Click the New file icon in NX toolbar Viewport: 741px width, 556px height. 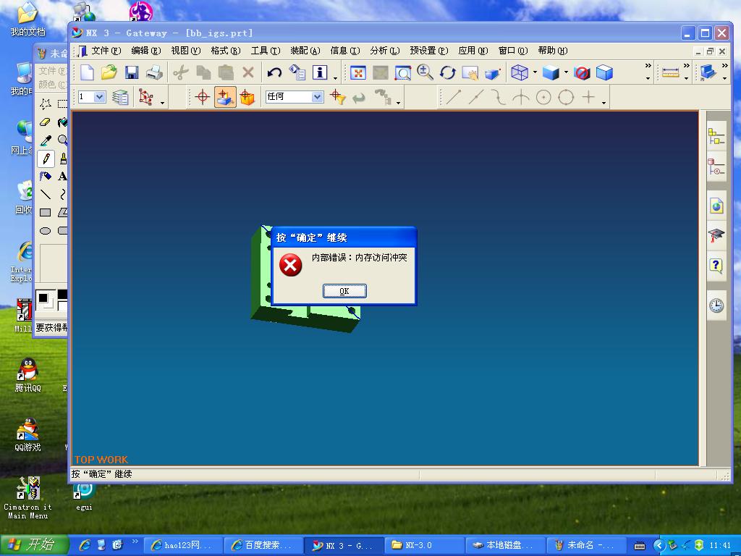[x=87, y=72]
